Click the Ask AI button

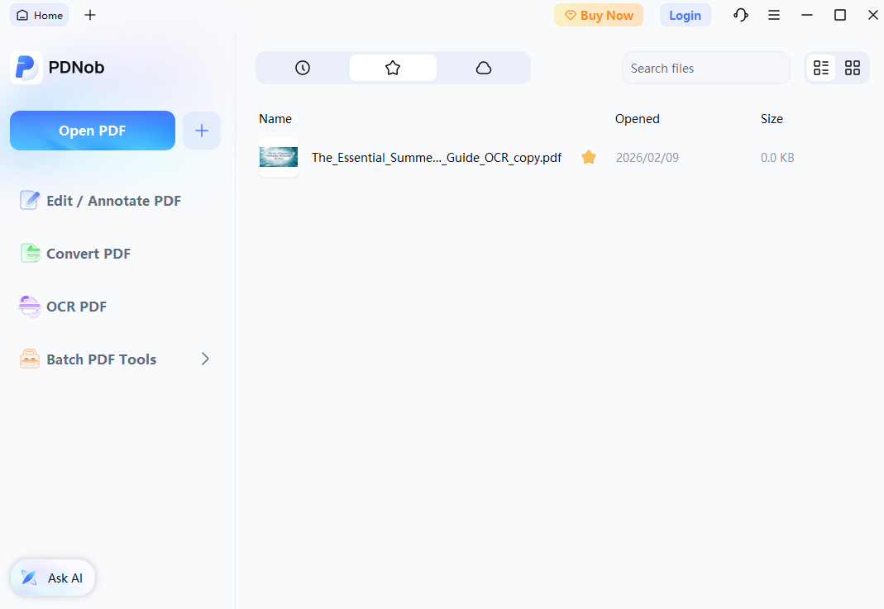coord(52,578)
